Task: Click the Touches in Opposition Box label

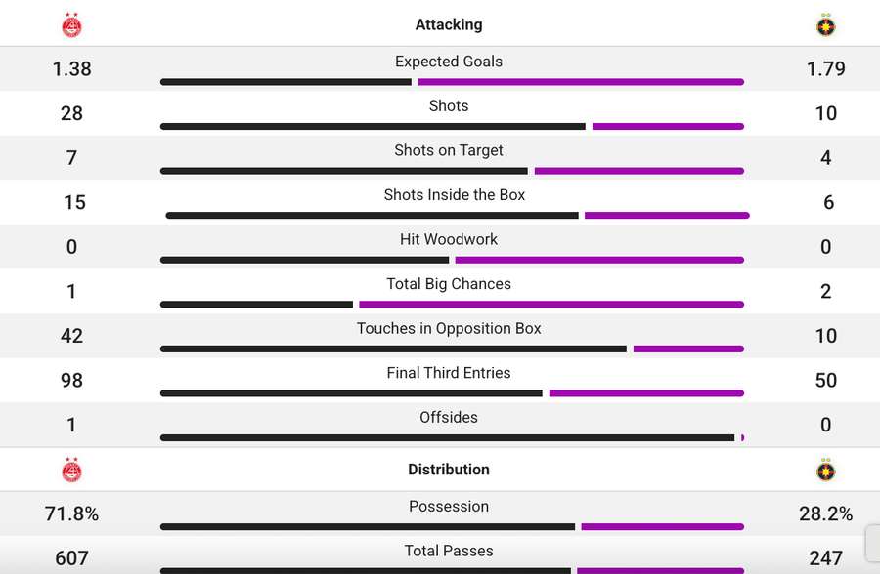Action: 449,328
